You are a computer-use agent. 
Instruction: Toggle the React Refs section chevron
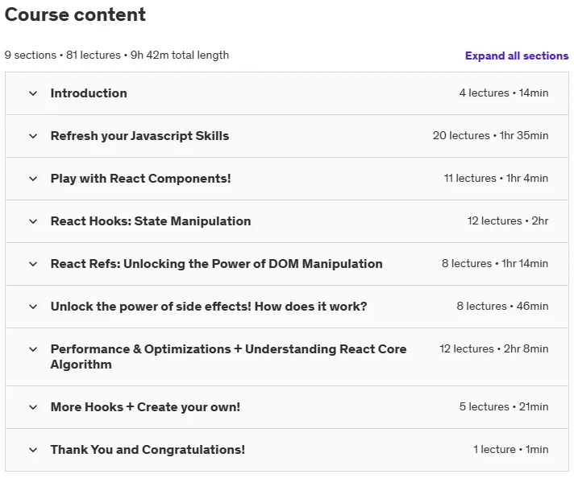[33, 264]
